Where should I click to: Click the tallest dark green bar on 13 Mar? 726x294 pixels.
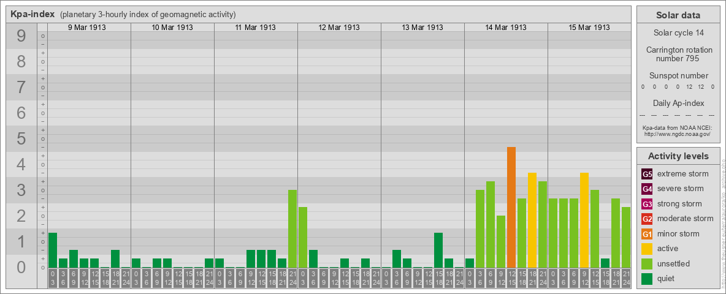(438, 250)
